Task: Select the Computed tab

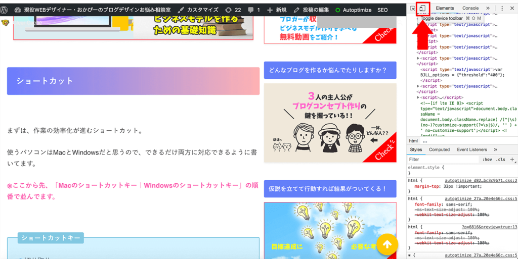Action: click(x=439, y=149)
